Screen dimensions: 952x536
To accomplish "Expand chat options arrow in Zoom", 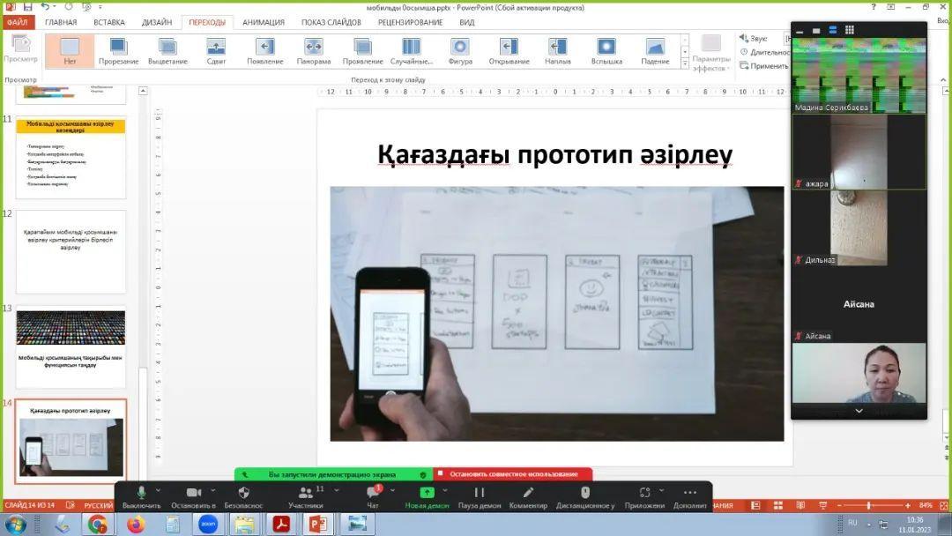I will click(392, 490).
